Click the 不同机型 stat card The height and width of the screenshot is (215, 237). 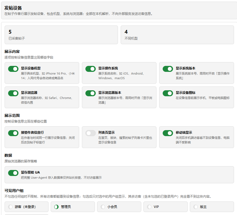point(177,35)
